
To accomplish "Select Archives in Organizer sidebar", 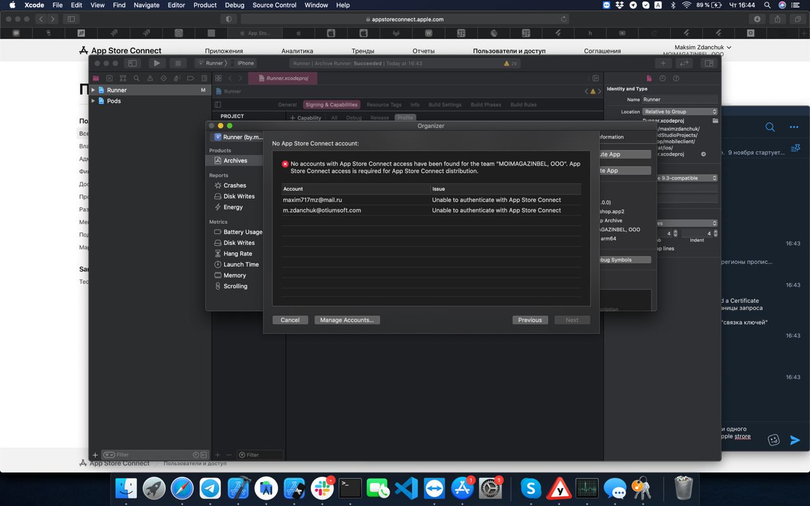I will 234,161.
